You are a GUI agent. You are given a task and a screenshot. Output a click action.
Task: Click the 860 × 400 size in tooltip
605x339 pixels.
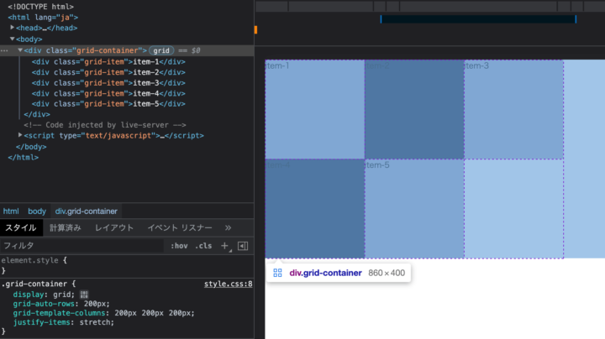(387, 273)
